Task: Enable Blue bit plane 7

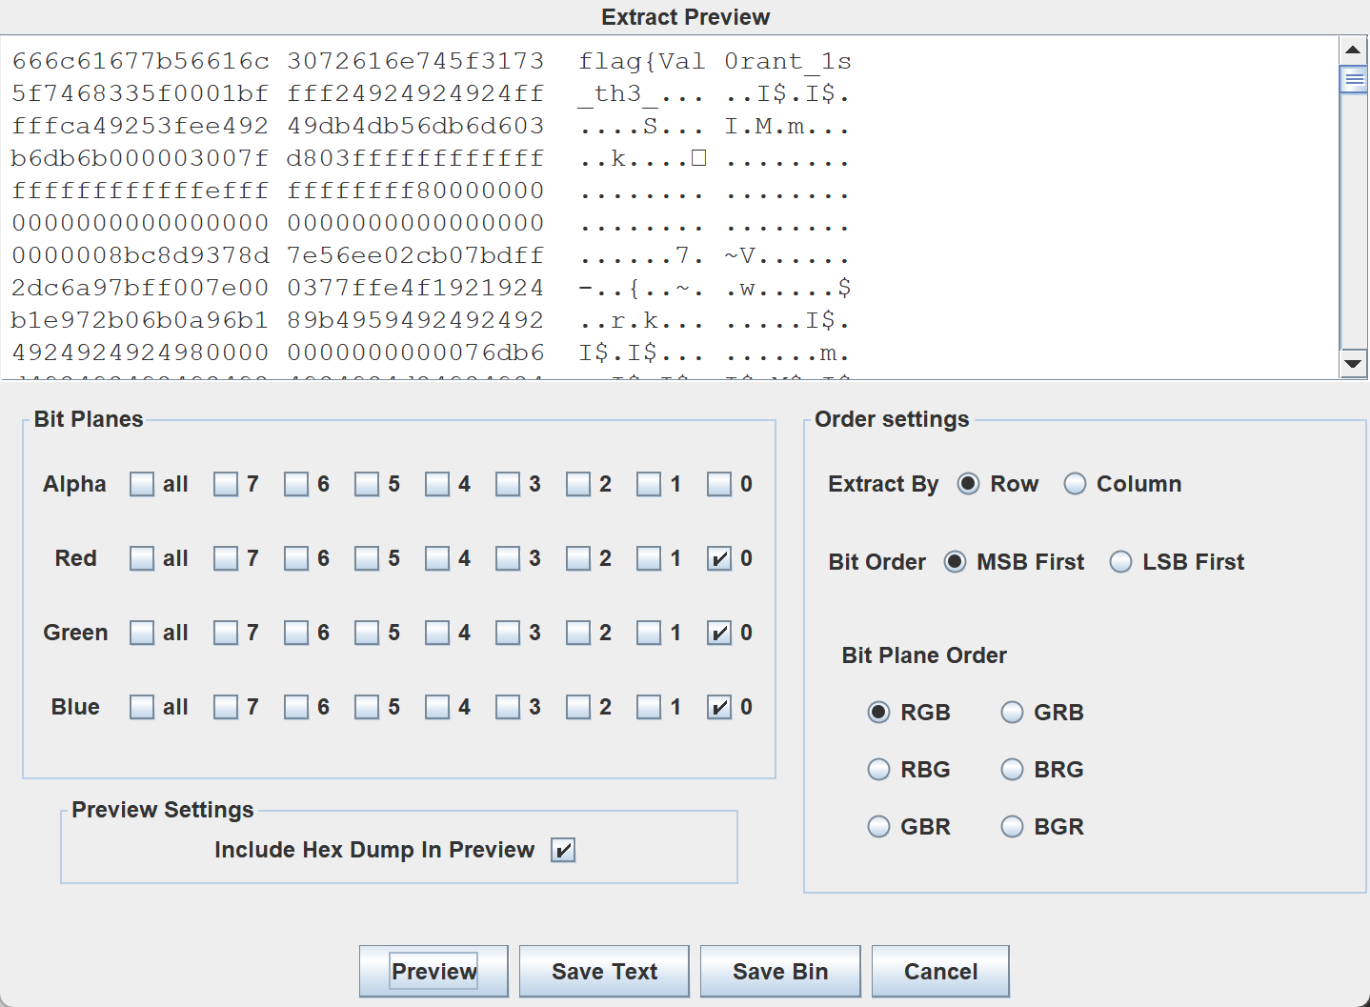Action: [226, 707]
